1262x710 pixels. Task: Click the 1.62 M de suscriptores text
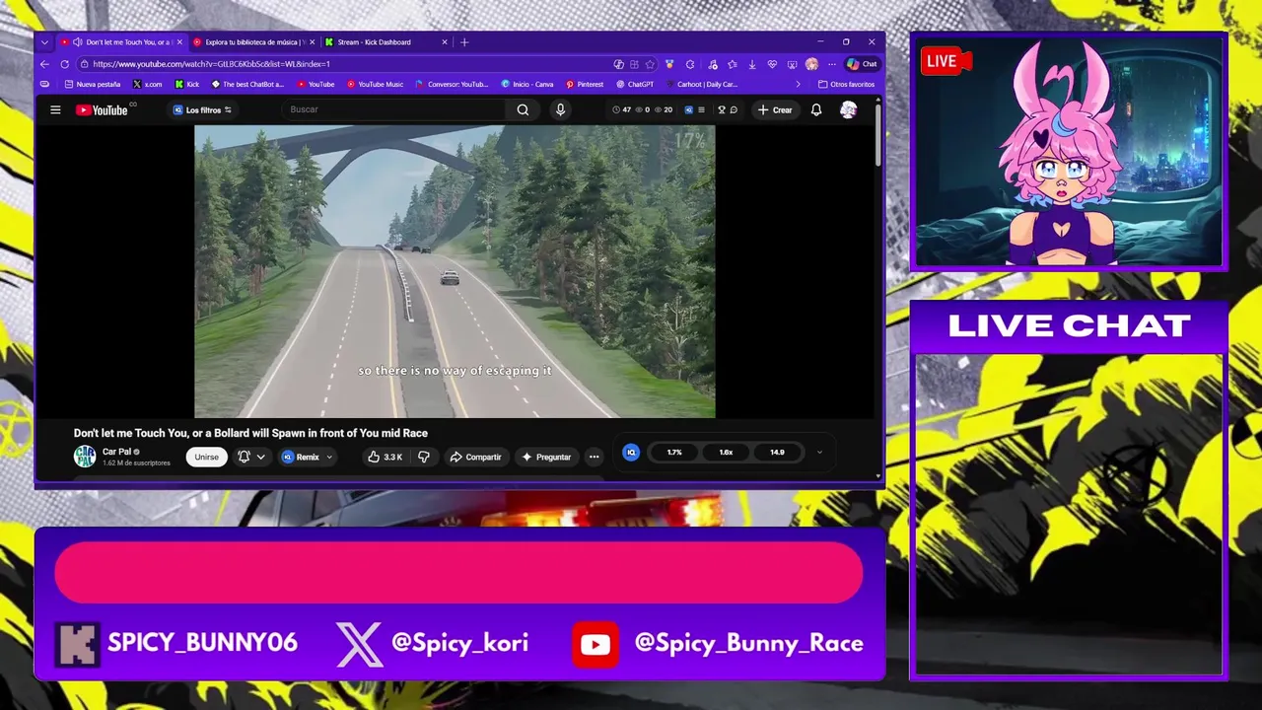(x=136, y=463)
